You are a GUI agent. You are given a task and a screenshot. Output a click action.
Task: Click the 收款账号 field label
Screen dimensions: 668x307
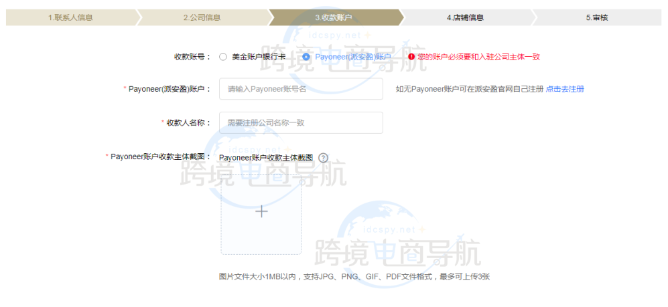(192, 57)
